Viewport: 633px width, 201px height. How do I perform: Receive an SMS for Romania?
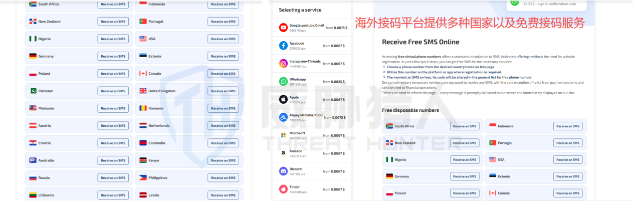[223, 108]
